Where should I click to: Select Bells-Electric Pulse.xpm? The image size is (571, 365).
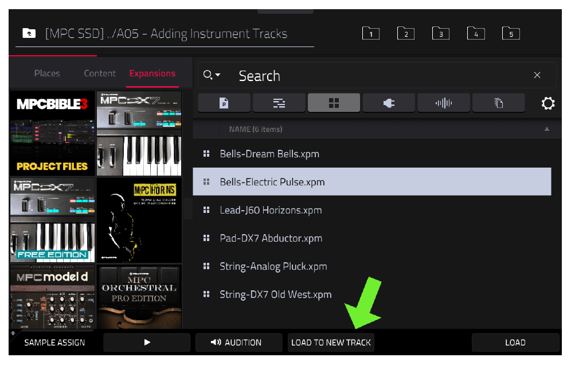coord(372,181)
